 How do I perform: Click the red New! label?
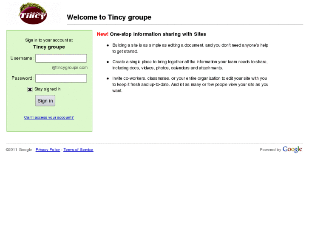pos(103,34)
